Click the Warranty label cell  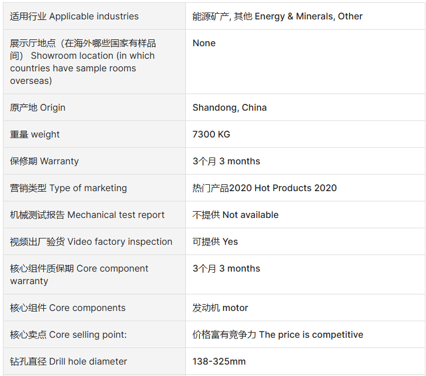(x=94, y=161)
